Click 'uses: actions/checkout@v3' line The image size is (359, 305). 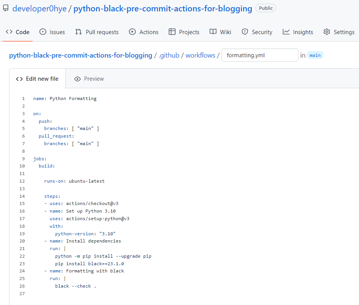pyautogui.click(x=81, y=203)
